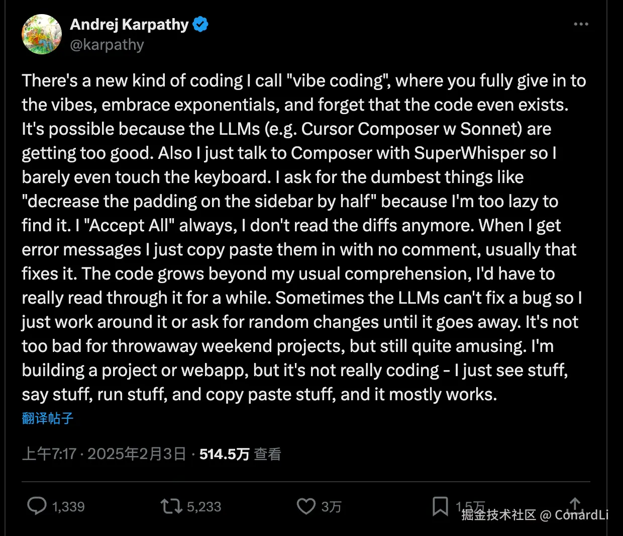This screenshot has height=536, width=623.
Task: Click the repost arrows icon
Action: (x=171, y=506)
